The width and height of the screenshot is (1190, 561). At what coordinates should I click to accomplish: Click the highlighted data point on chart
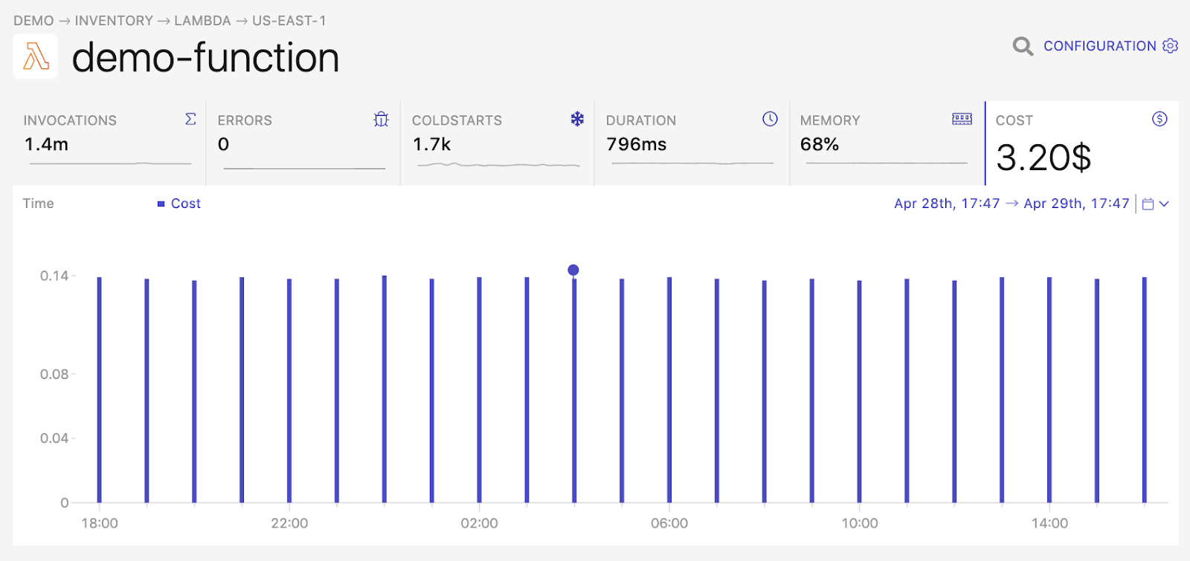click(573, 270)
